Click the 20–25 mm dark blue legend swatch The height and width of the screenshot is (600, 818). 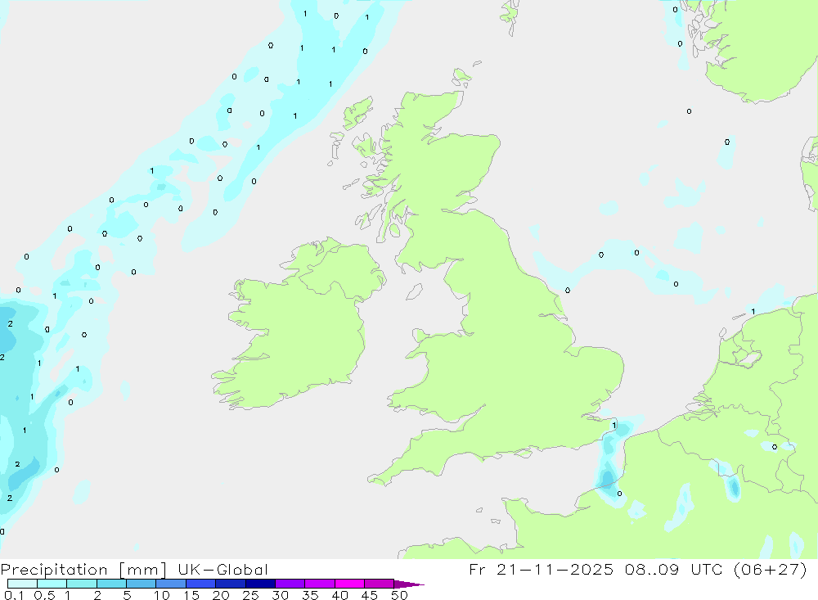pyautogui.click(x=231, y=584)
